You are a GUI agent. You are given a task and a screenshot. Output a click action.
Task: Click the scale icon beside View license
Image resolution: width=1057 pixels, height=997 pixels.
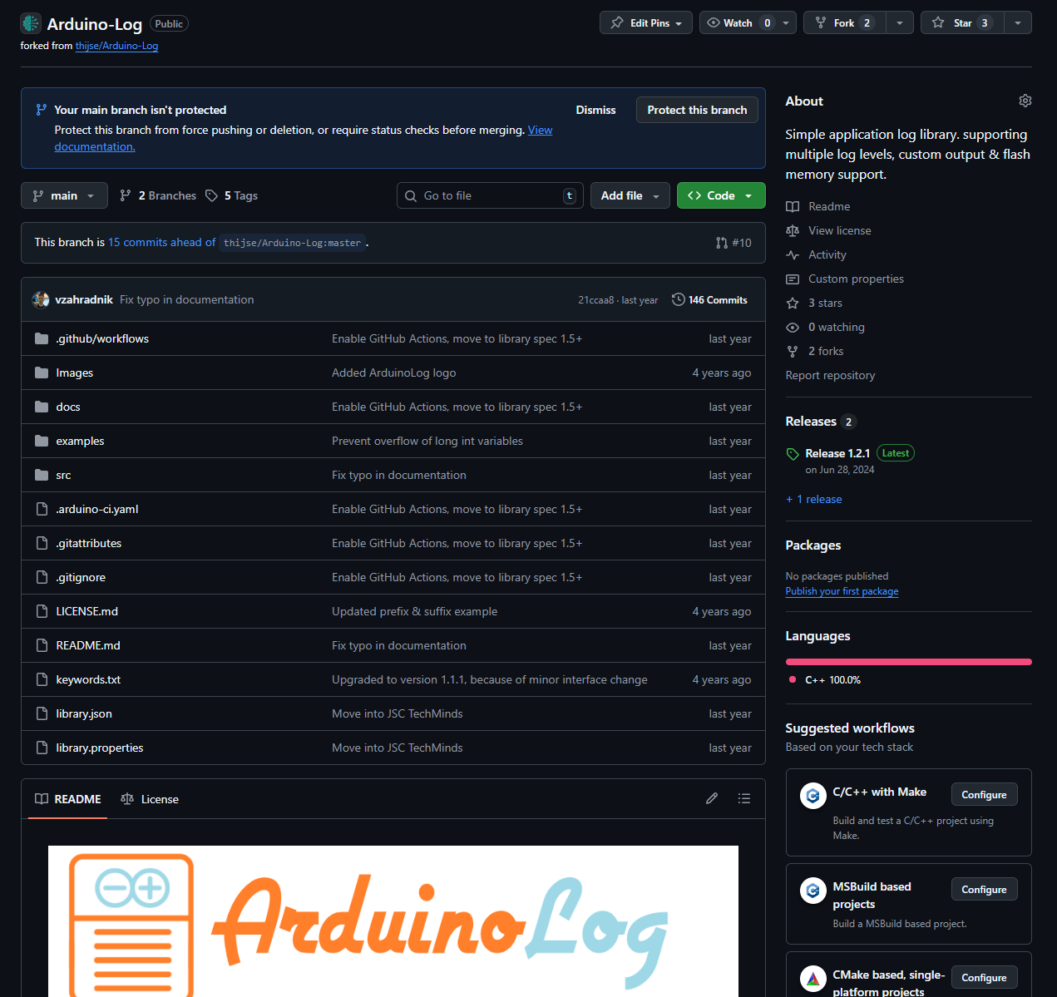793,230
